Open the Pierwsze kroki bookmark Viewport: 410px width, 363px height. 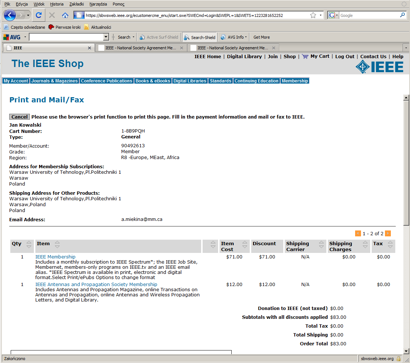point(64,27)
